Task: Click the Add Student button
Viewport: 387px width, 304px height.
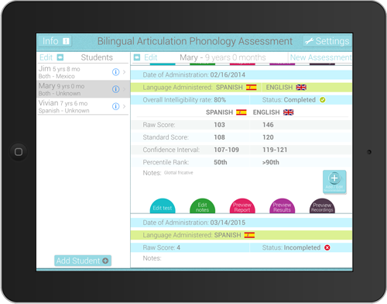Action: [83, 261]
